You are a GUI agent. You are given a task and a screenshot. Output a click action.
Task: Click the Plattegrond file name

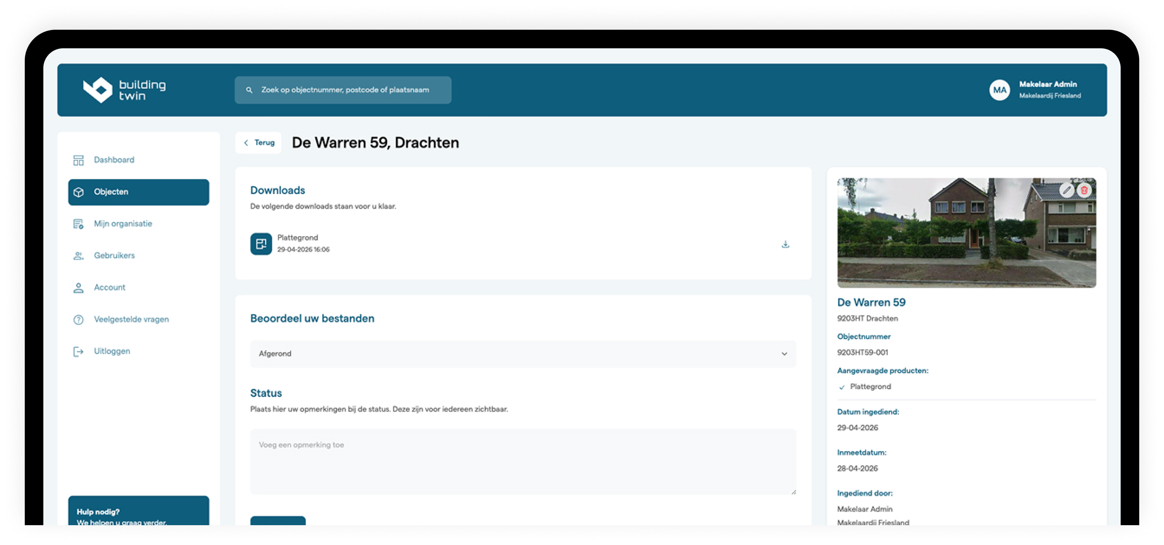[x=297, y=238]
